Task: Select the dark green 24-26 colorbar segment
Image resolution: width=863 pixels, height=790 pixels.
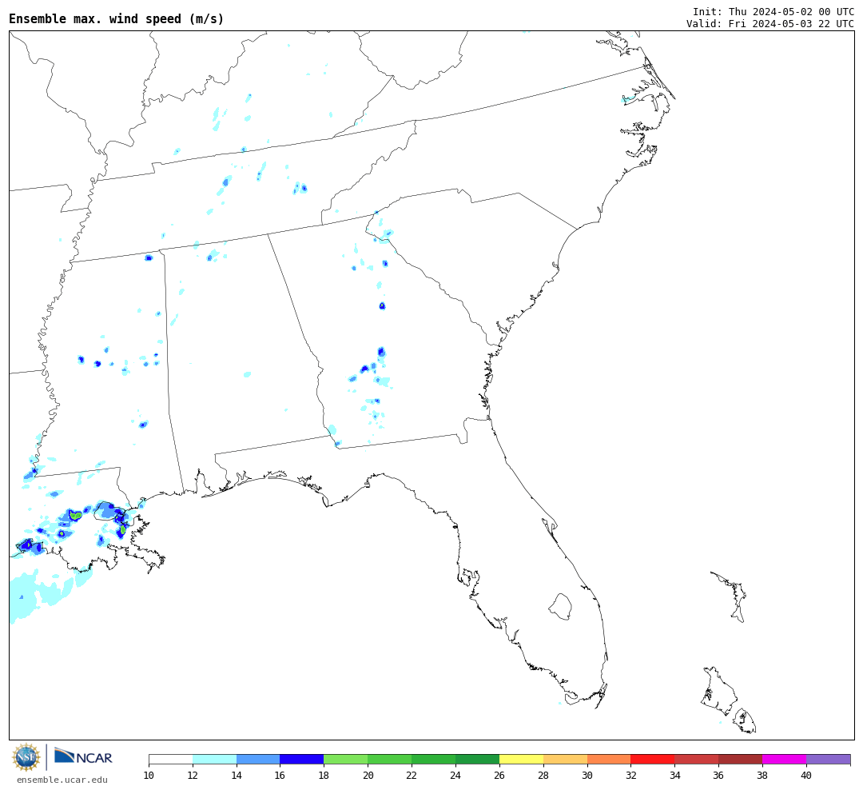Action: 477,759
